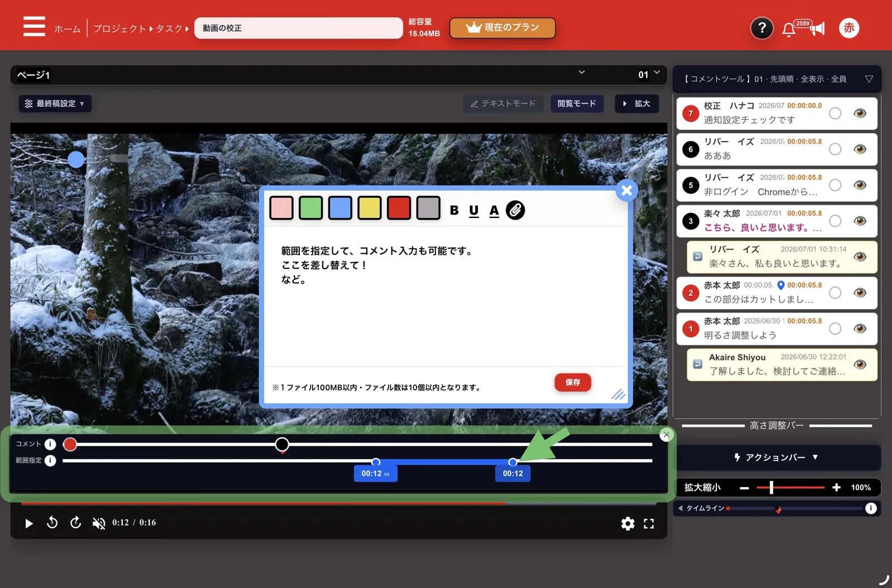The width and height of the screenshot is (892, 588).
Task: Go to ホーム breadcrumb
Action: coord(67,28)
